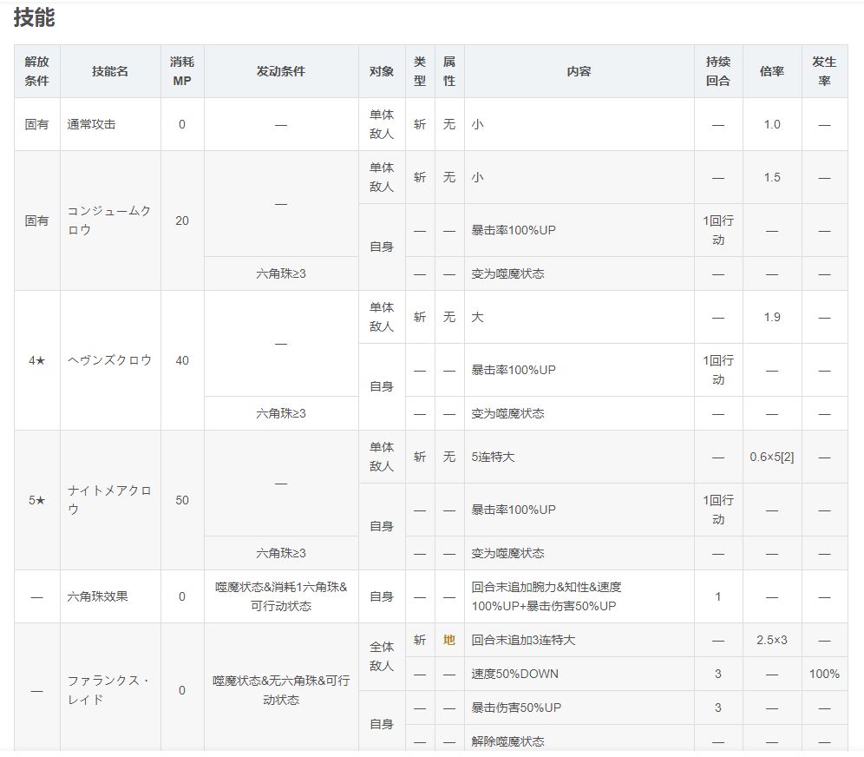Click 变为噬魔状态 in the ナイトメアクロウ row

tap(508, 553)
